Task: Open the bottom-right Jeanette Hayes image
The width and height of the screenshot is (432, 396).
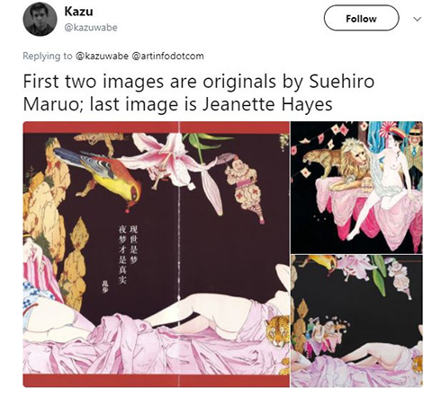Action: tap(356, 321)
